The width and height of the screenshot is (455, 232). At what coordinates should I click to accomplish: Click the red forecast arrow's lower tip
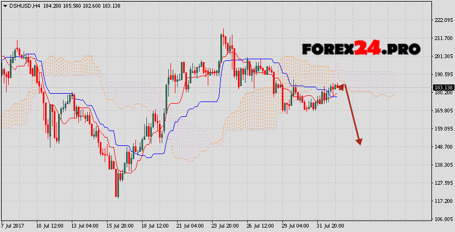pyautogui.click(x=360, y=144)
